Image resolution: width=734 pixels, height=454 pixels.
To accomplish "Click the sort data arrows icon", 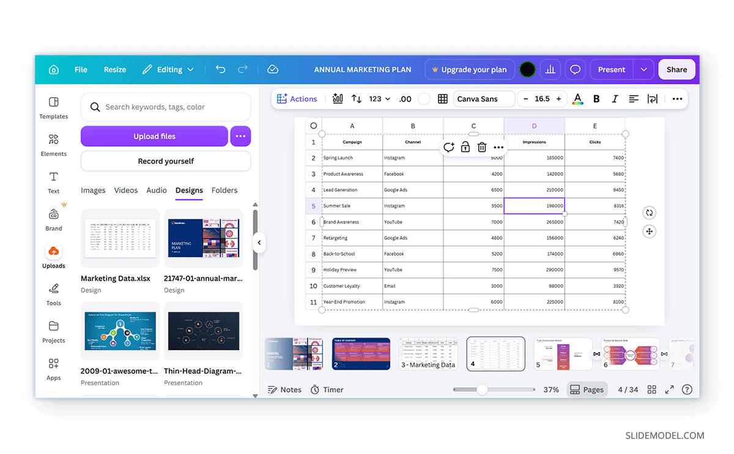I will (357, 99).
